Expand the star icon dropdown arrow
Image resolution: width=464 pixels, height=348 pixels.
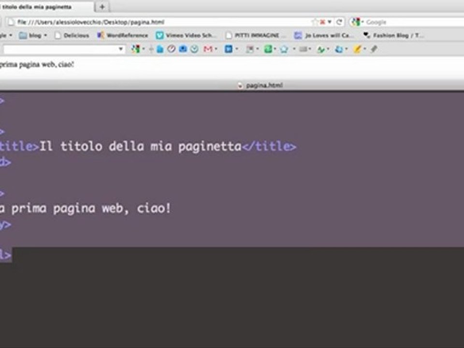click(x=294, y=49)
